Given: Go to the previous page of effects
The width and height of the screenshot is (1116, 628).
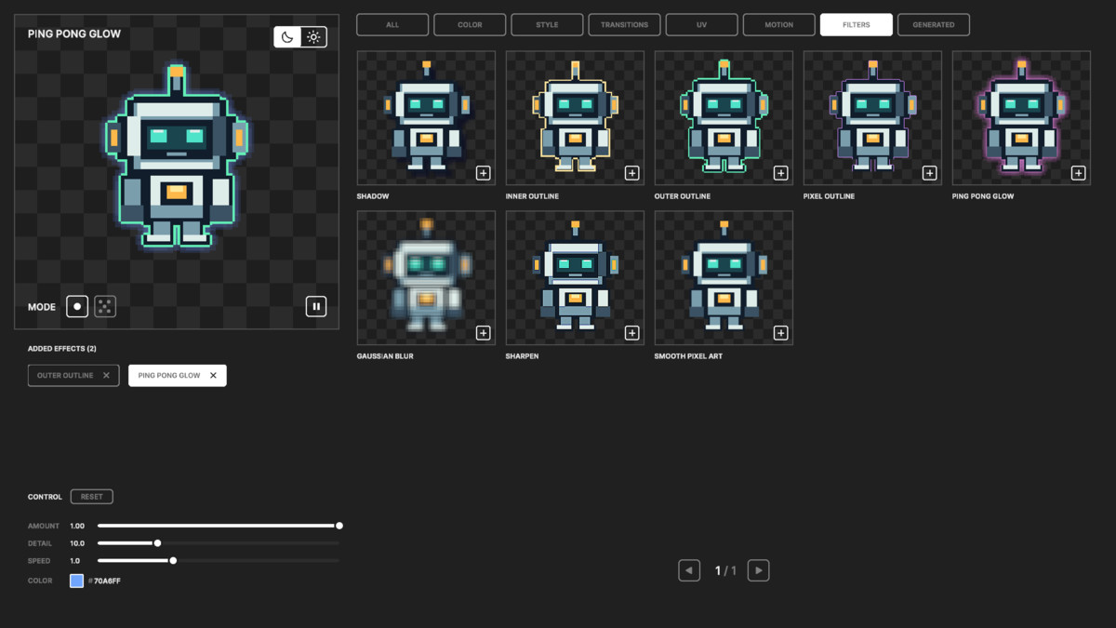Looking at the screenshot, I should pyautogui.click(x=689, y=570).
